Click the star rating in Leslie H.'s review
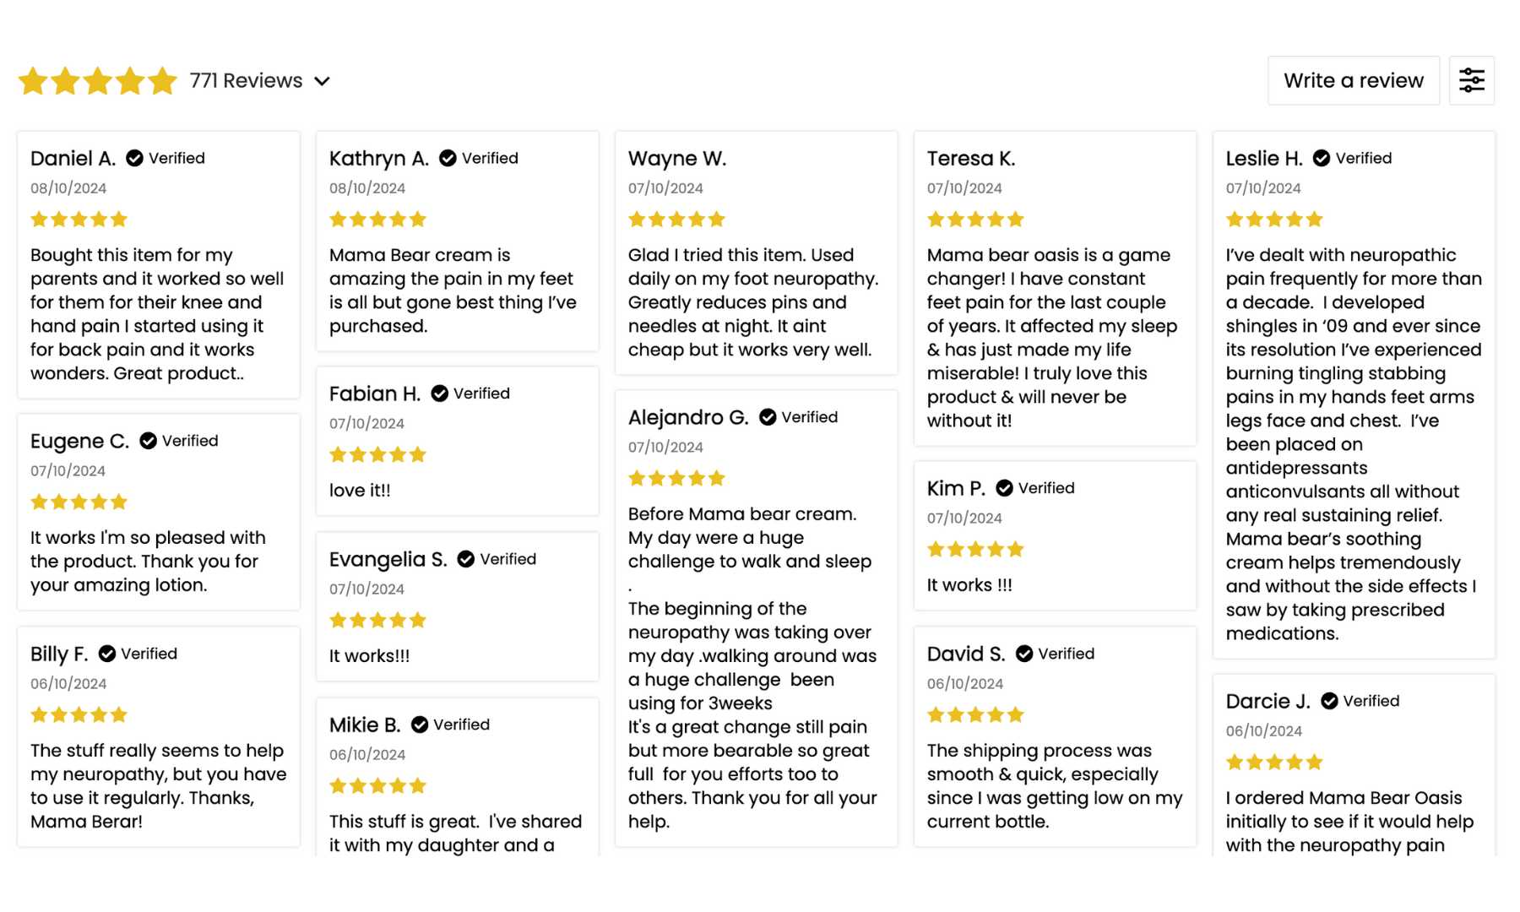The width and height of the screenshot is (1520, 912). point(1274,220)
